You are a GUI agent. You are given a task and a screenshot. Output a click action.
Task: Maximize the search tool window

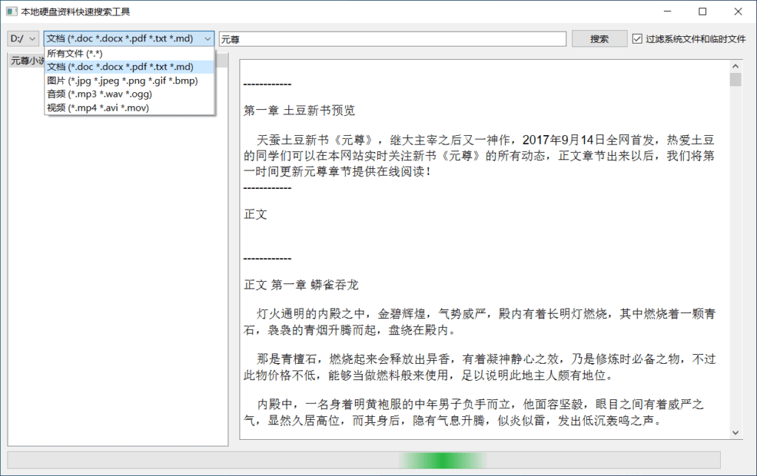click(702, 12)
